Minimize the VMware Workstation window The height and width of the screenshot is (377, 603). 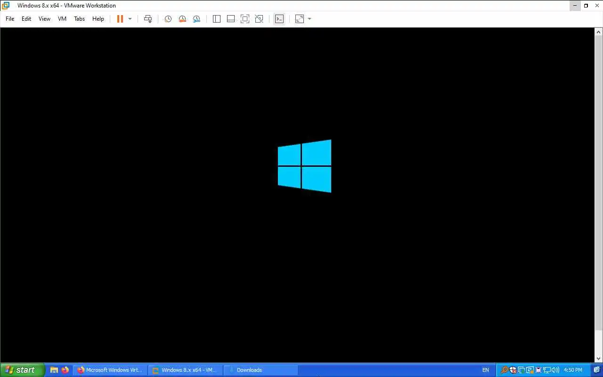[575, 6]
